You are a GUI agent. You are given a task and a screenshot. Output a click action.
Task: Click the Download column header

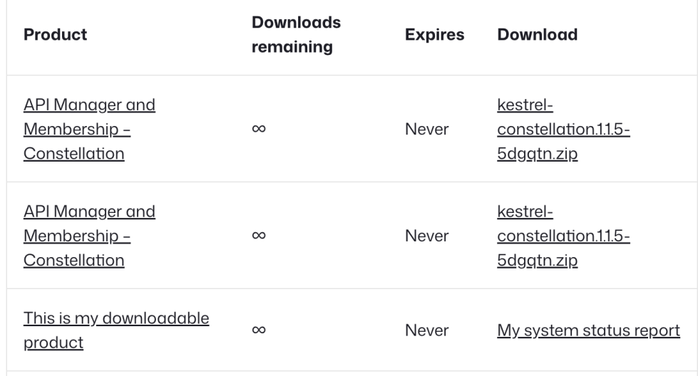(x=537, y=35)
